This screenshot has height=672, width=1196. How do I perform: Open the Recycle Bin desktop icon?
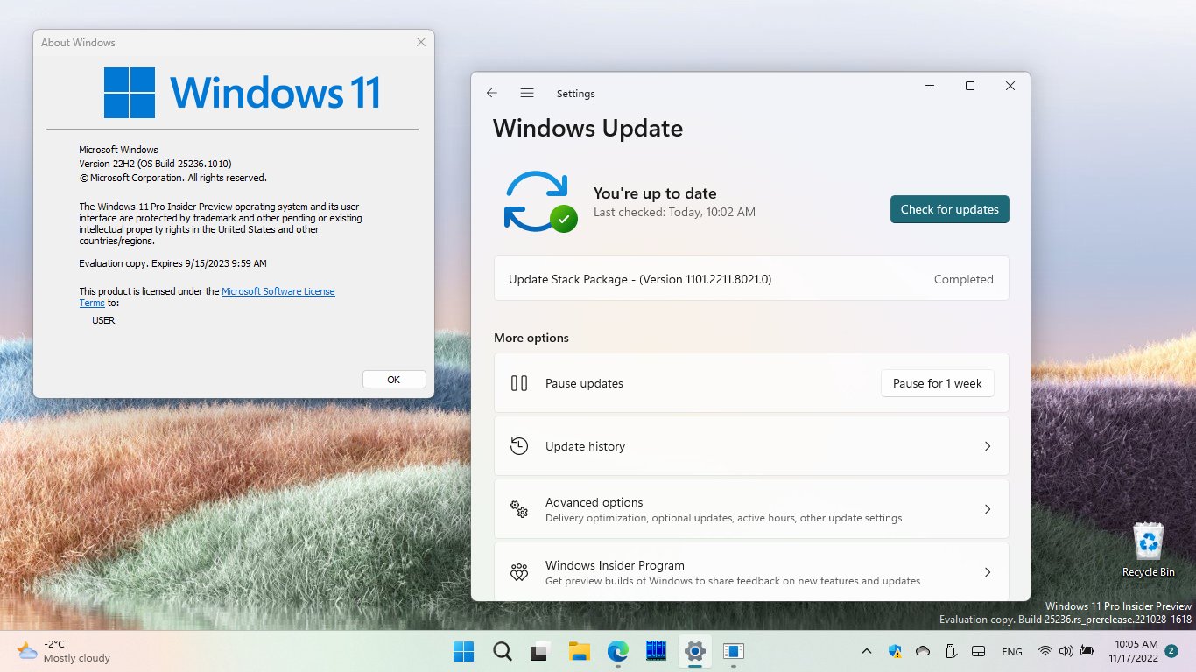(1149, 550)
